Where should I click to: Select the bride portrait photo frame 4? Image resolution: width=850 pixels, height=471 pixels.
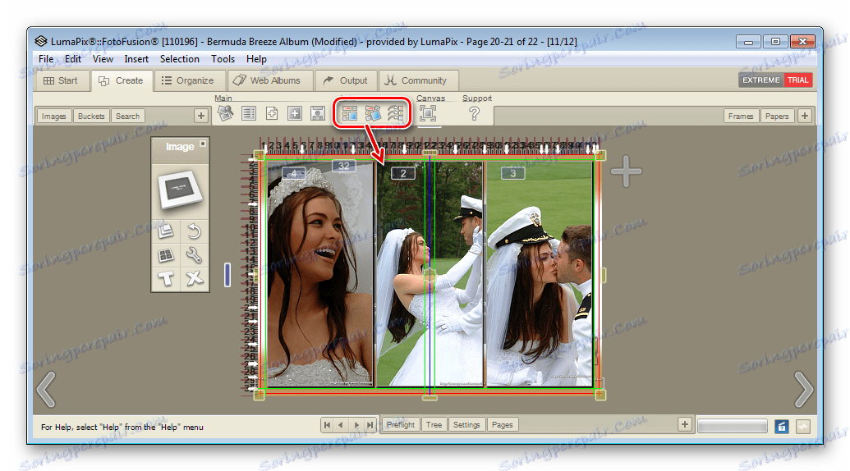(320, 279)
